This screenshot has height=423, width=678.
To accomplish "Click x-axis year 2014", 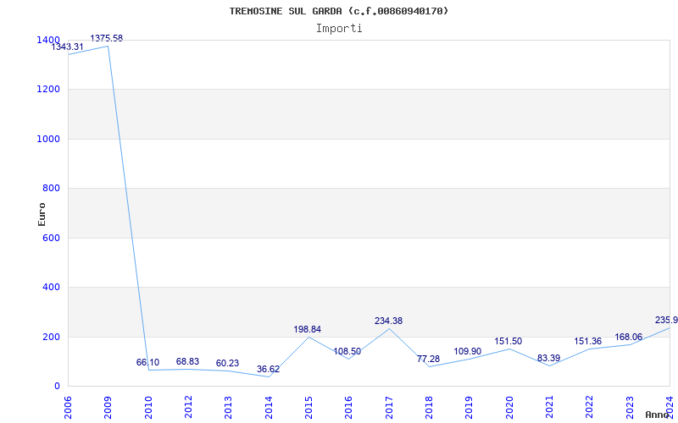I will 269,407.
